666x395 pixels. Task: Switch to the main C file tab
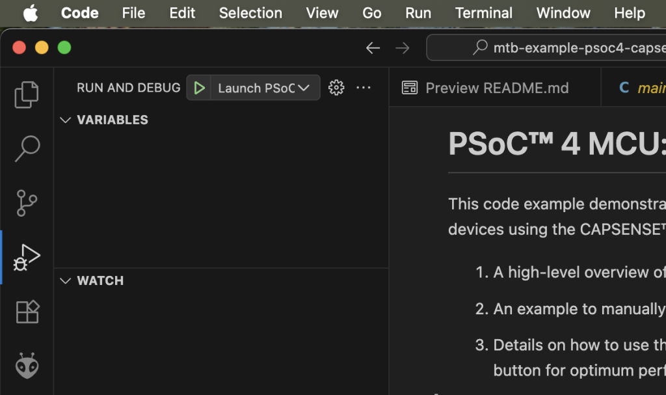tap(633, 88)
